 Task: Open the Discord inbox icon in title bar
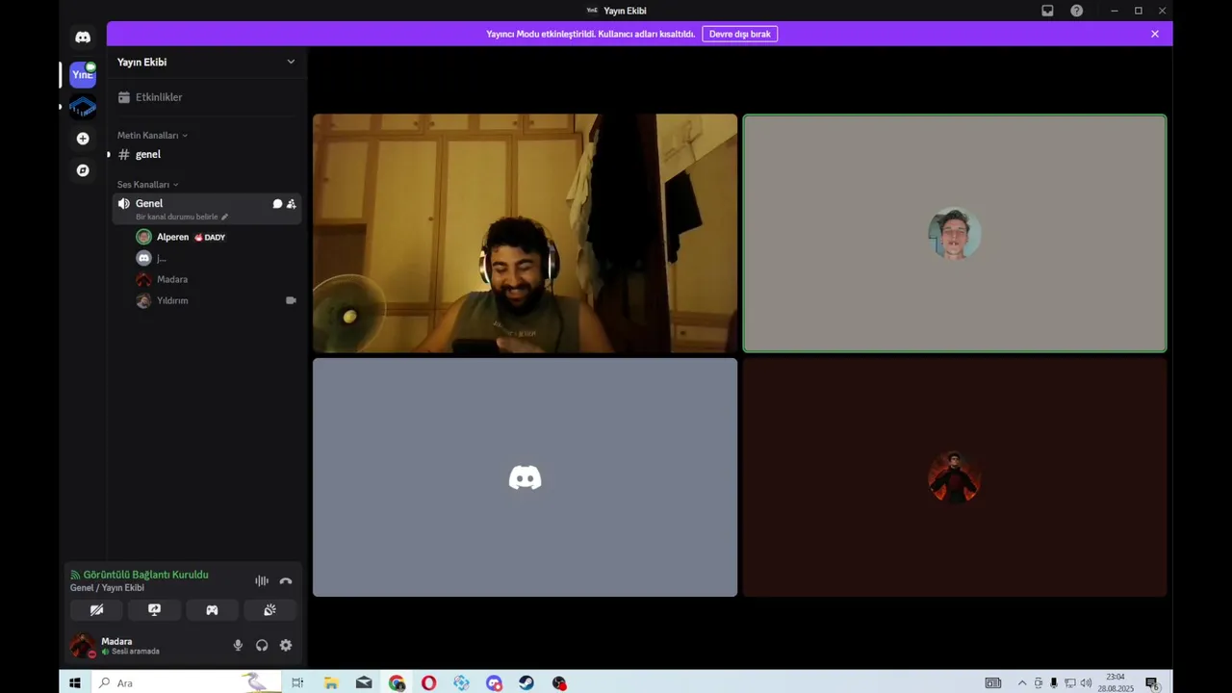pos(1047,11)
